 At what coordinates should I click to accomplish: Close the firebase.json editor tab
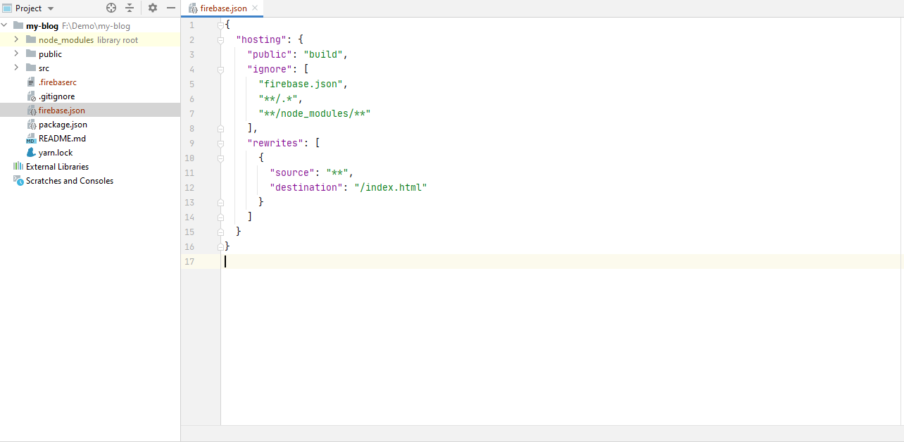pos(255,8)
